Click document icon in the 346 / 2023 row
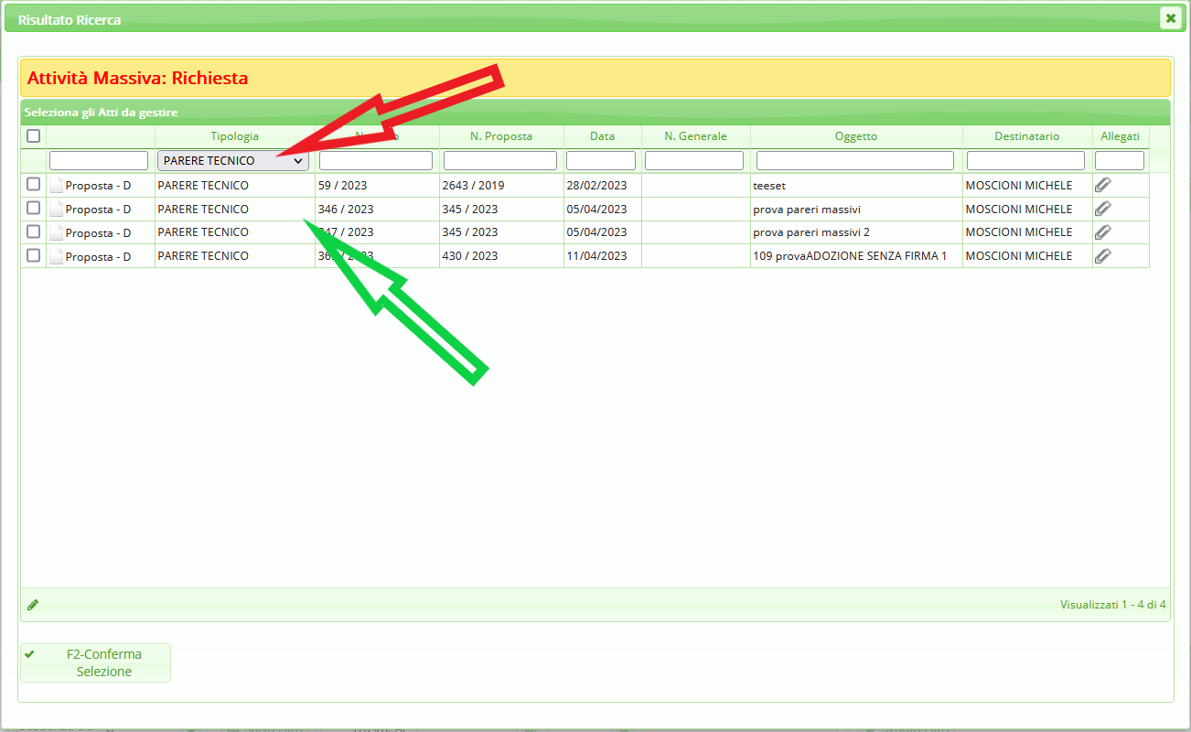Image resolution: width=1191 pixels, height=732 pixels. (x=57, y=210)
